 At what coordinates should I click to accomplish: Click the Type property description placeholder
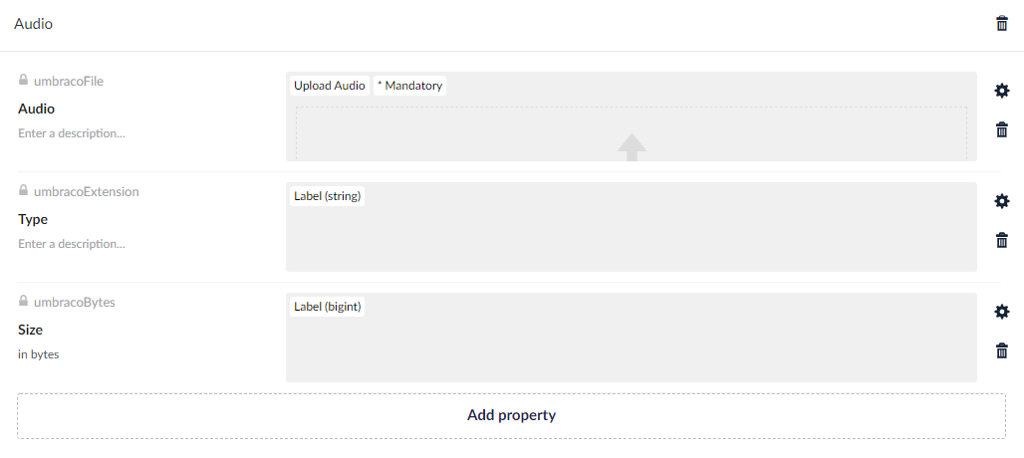coord(72,244)
